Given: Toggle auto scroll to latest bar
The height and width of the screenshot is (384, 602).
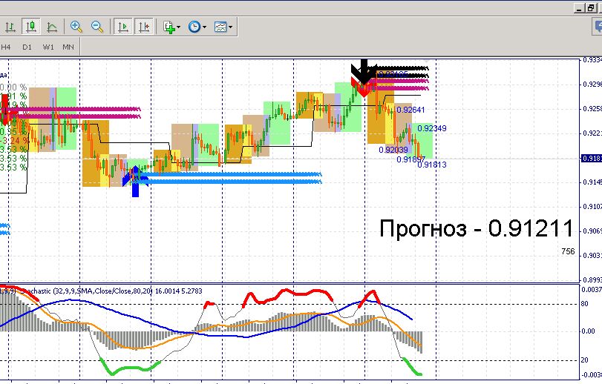Looking at the screenshot, I should tap(123, 27).
